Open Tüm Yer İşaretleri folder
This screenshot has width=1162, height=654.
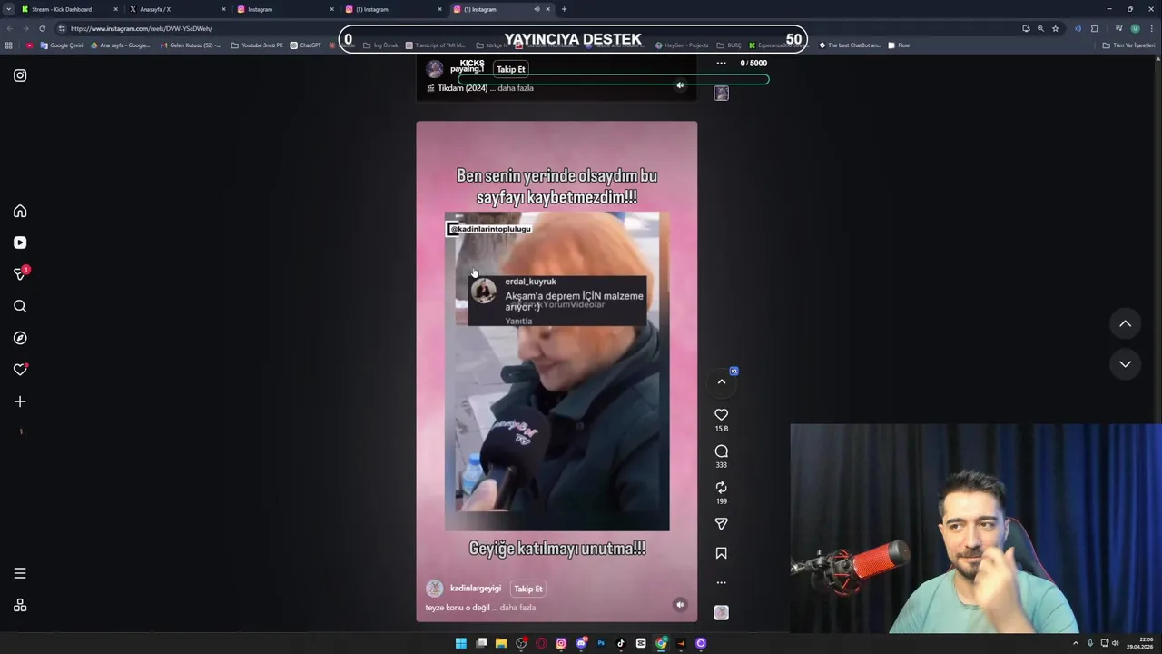(x=1128, y=45)
